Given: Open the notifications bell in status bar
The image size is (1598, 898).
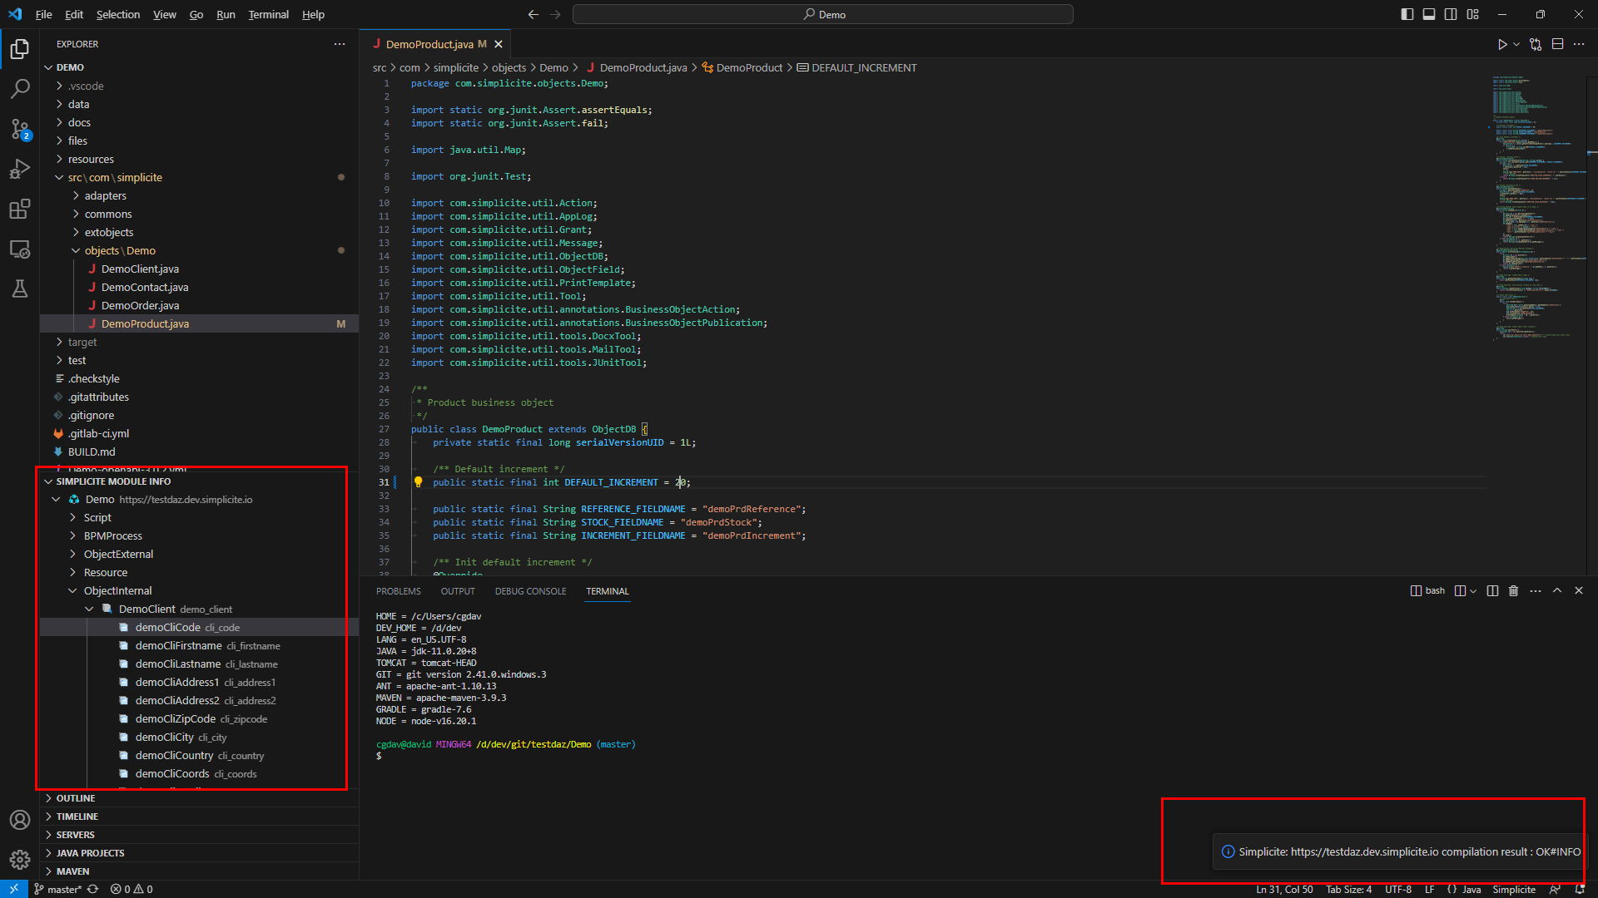Looking at the screenshot, I should (x=1579, y=889).
